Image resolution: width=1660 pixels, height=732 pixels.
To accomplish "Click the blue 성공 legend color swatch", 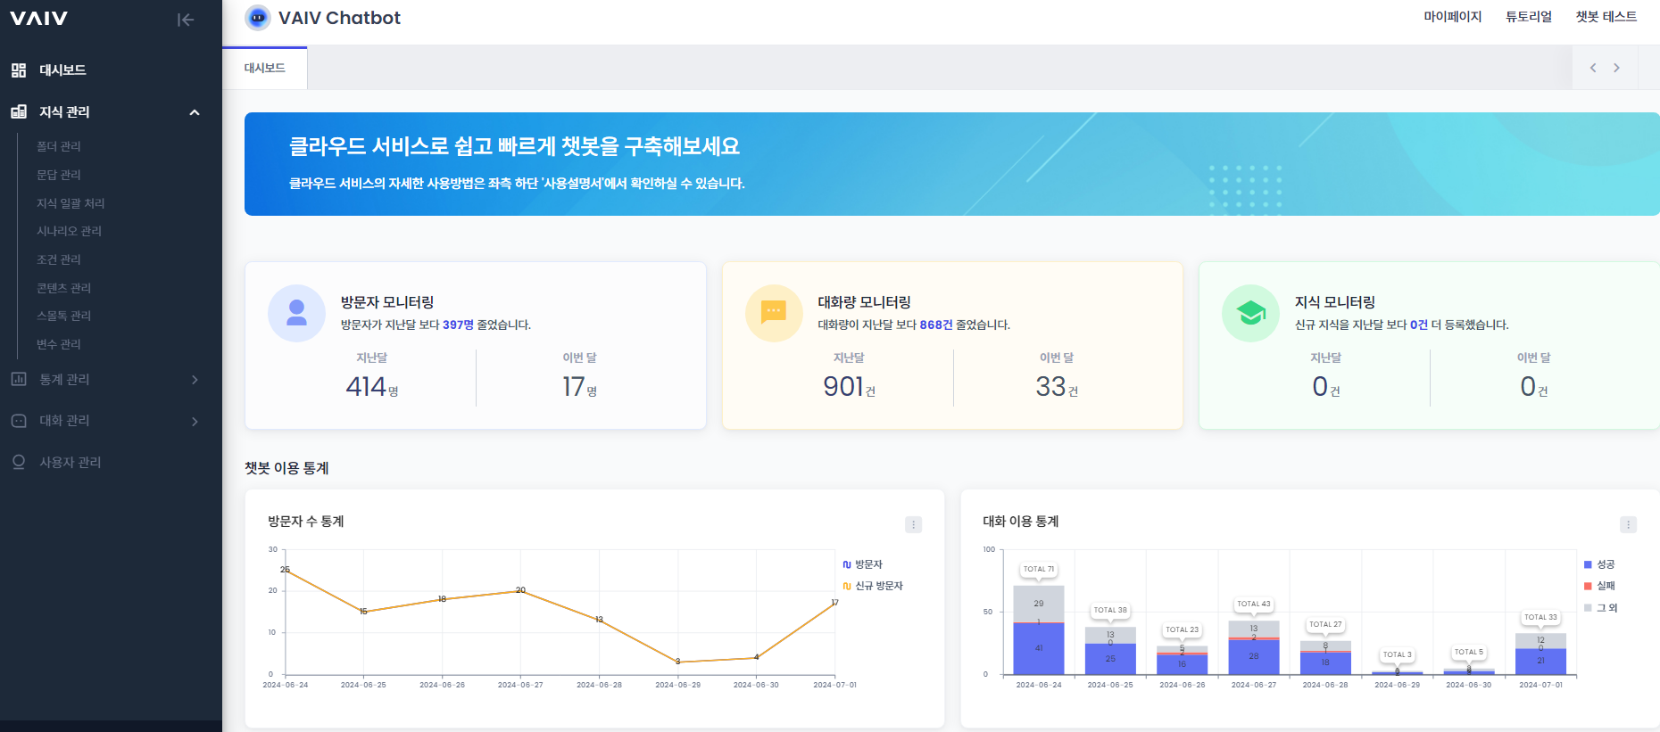I will 1588,564.
